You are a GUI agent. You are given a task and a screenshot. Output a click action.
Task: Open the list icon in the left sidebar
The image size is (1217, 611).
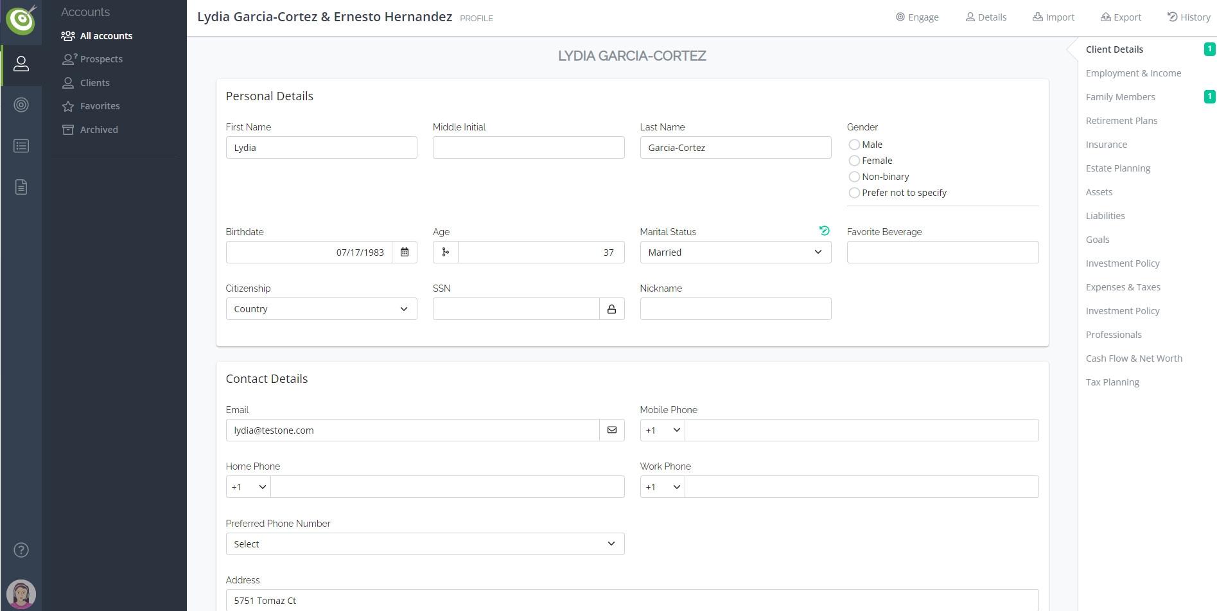pyautogui.click(x=21, y=146)
